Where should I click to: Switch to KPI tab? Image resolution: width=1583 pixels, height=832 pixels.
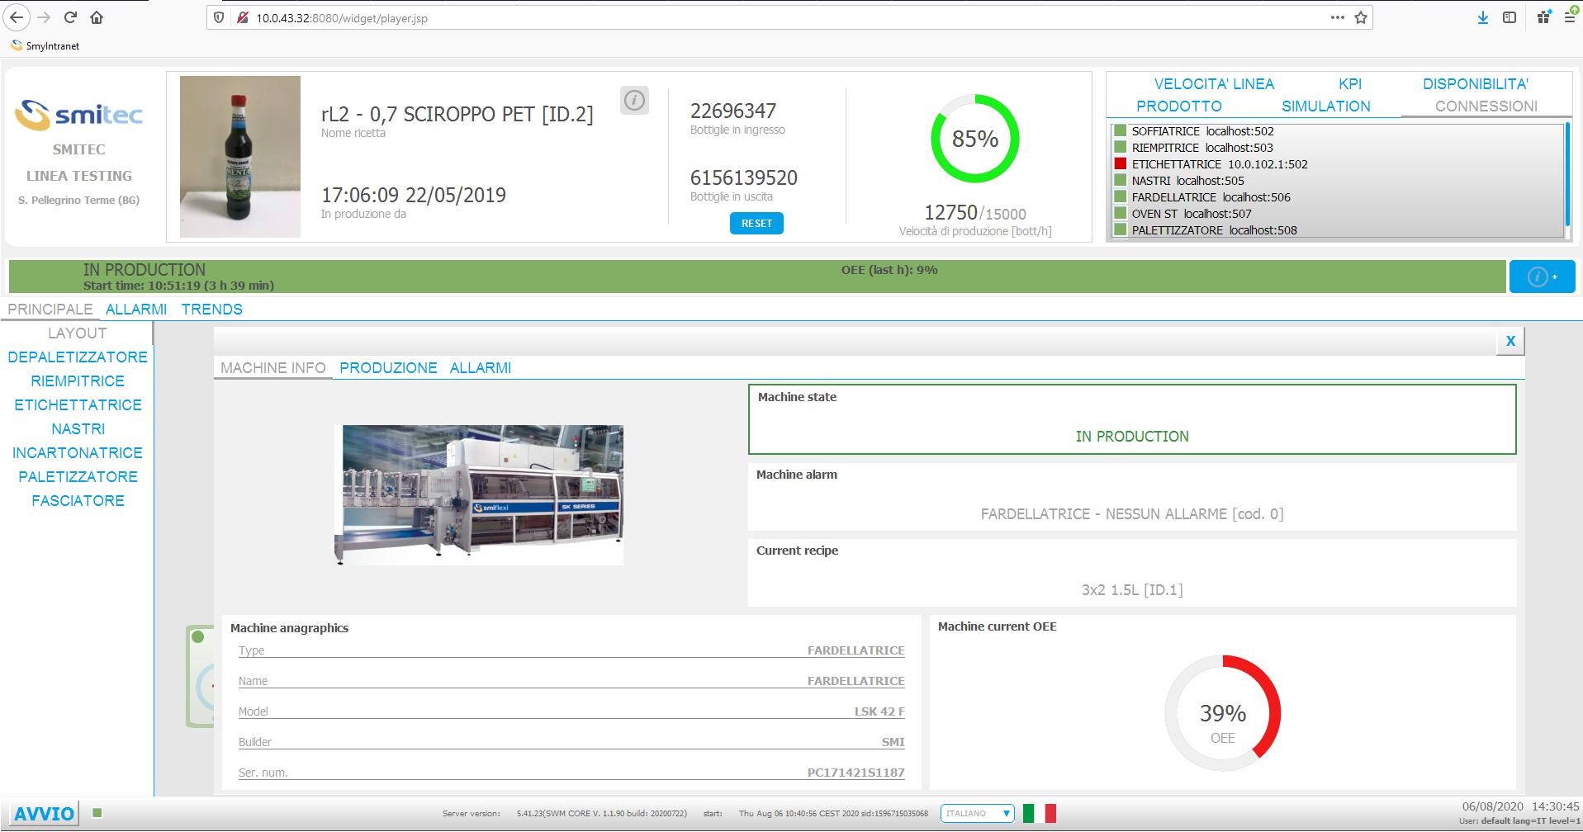(1350, 84)
